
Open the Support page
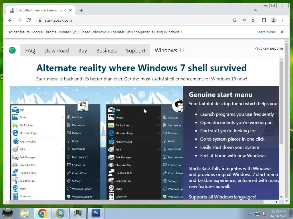(x=136, y=50)
